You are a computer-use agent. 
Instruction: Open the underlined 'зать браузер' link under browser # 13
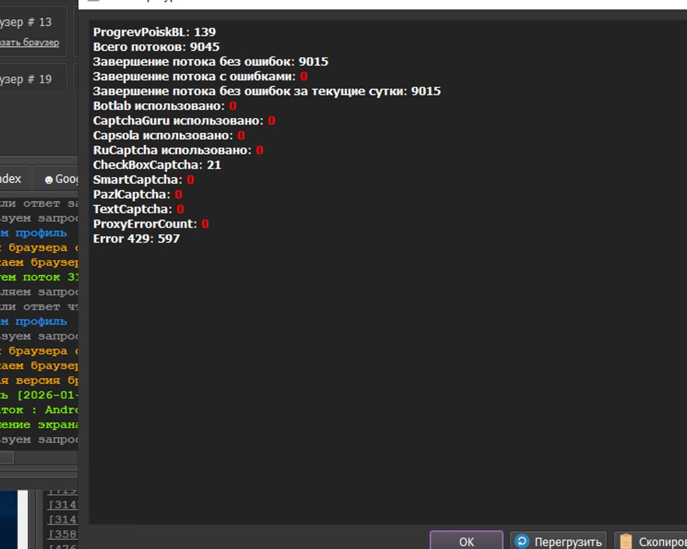click(30, 42)
